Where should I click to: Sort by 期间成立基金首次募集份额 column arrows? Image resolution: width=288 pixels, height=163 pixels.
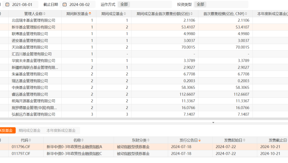click(191, 14)
